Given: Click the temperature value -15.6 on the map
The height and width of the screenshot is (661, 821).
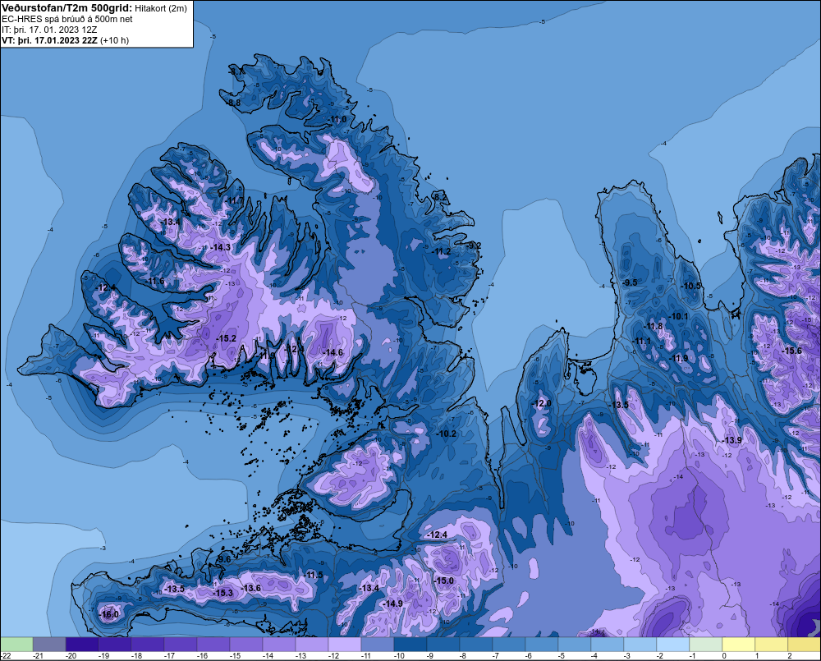Looking at the screenshot, I should [x=791, y=351].
